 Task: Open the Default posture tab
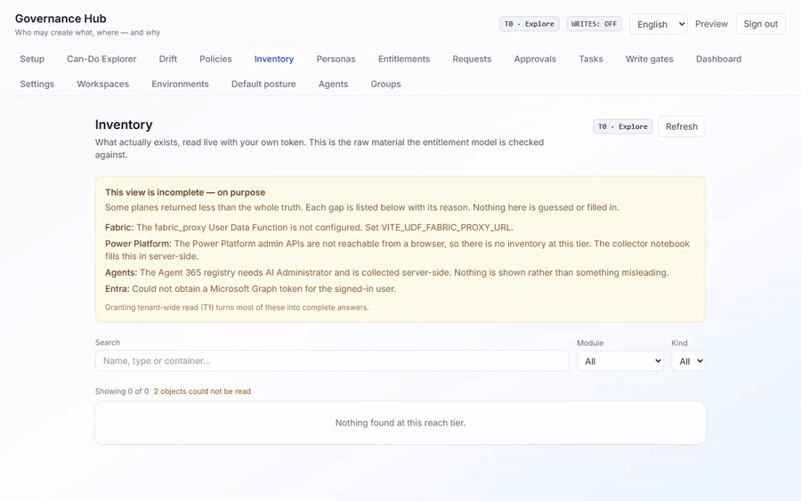[263, 84]
